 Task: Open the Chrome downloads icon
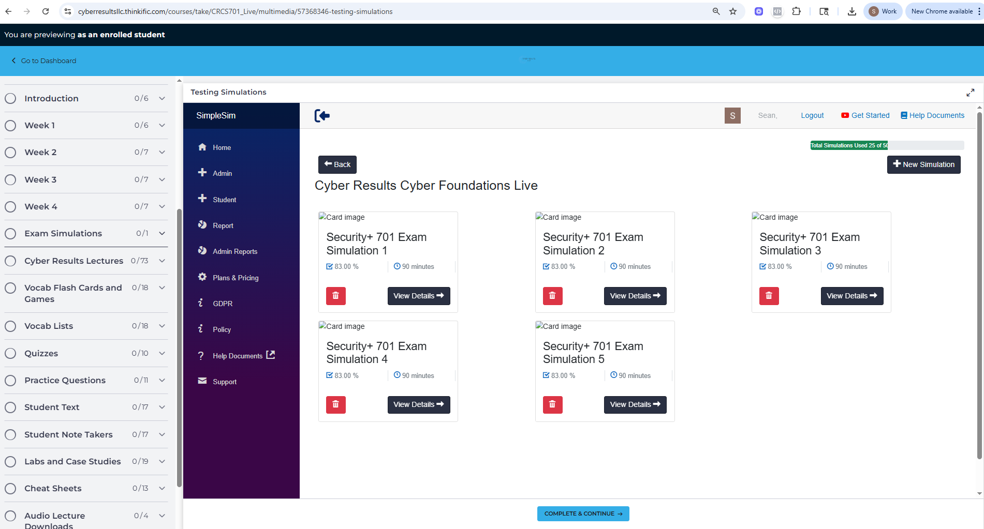(851, 11)
